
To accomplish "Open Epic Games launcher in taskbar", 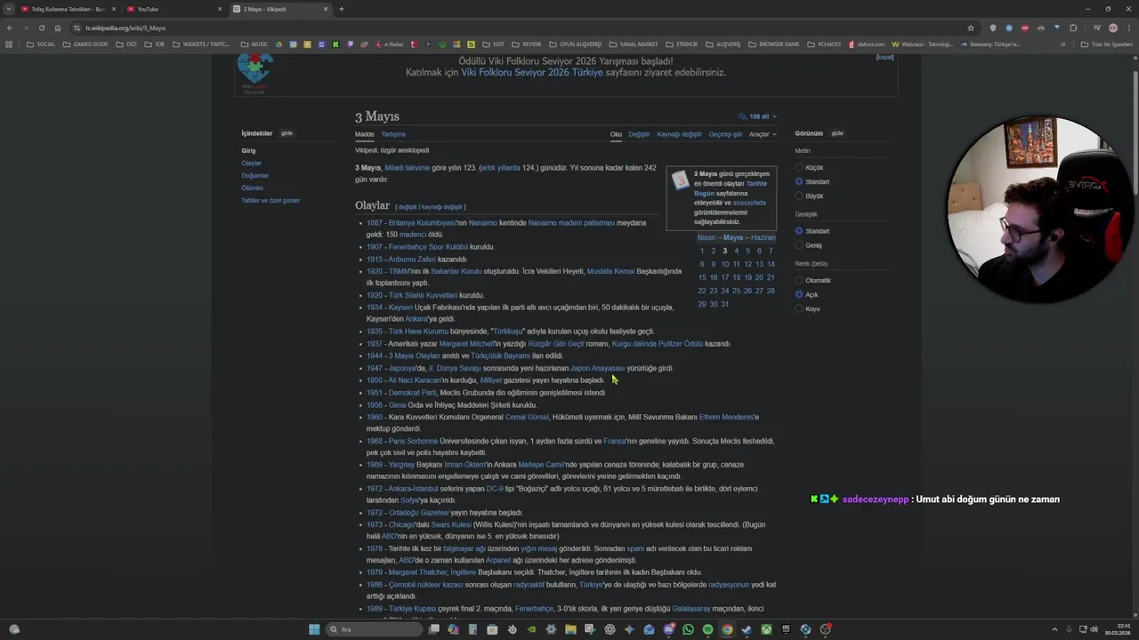I will pyautogui.click(x=786, y=629).
